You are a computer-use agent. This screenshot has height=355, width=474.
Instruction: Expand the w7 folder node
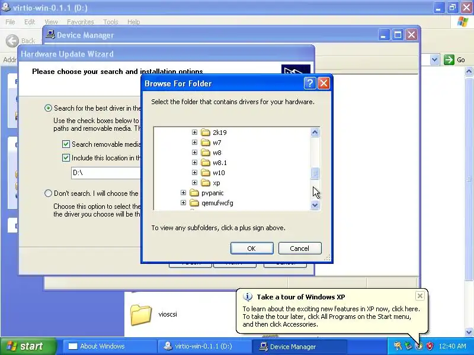tap(194, 142)
